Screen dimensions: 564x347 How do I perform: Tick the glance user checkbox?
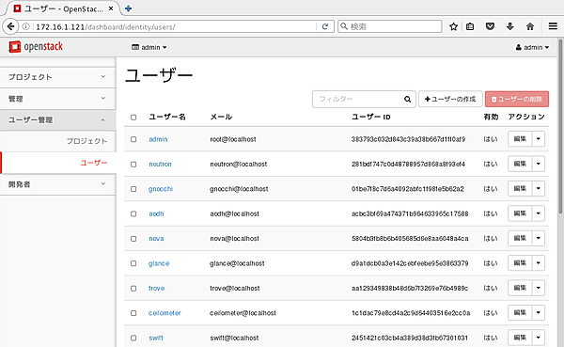[x=133, y=263]
